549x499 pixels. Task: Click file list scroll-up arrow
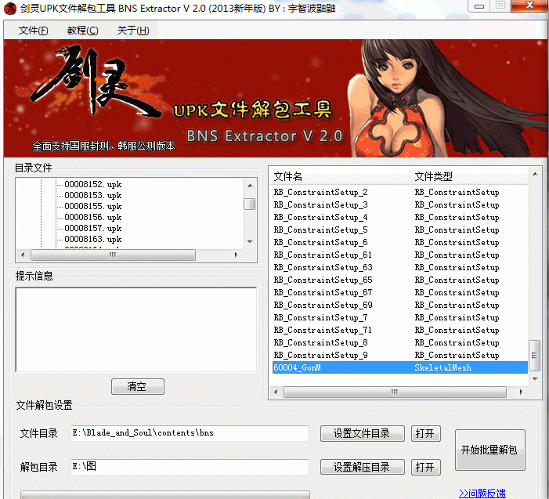point(535,174)
